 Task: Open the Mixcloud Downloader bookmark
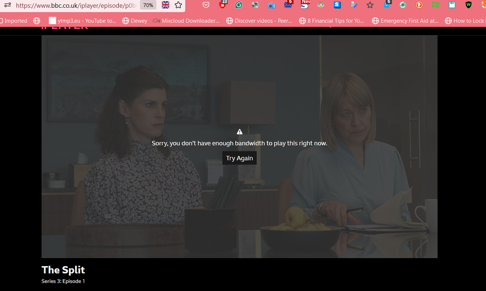pyautogui.click(x=187, y=21)
